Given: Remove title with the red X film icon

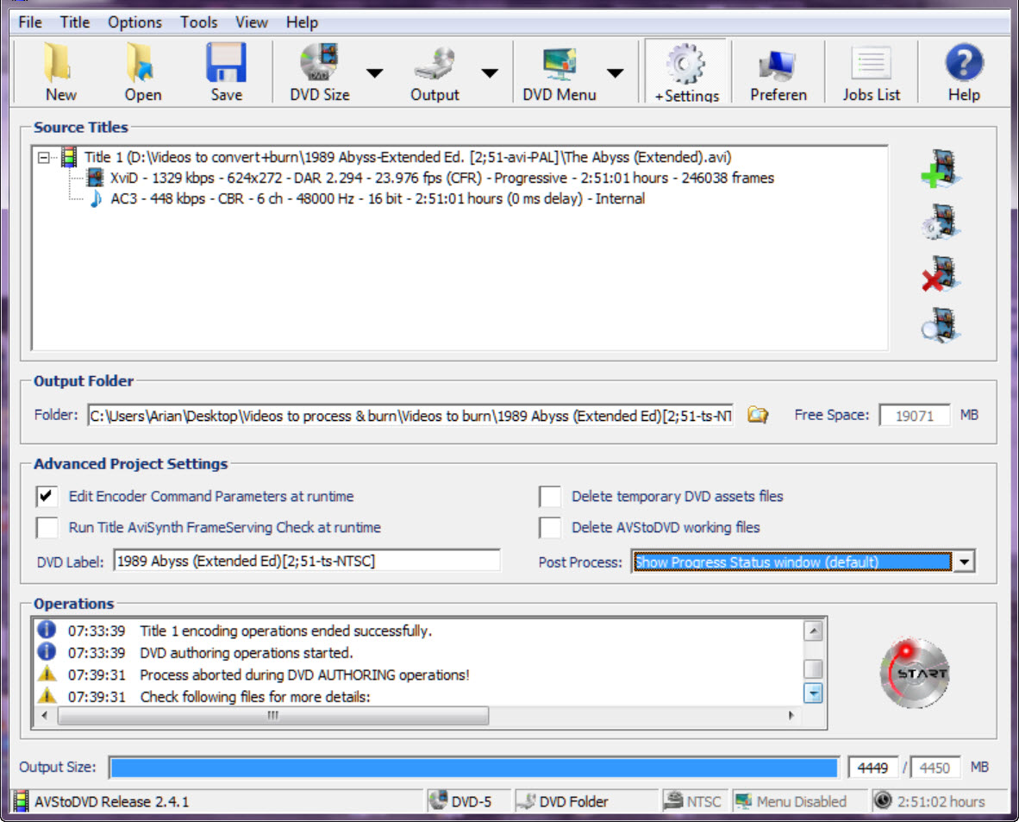Looking at the screenshot, I should [x=941, y=273].
